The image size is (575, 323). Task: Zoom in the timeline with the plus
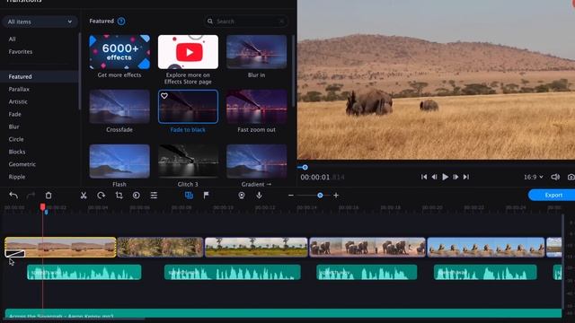(x=336, y=196)
